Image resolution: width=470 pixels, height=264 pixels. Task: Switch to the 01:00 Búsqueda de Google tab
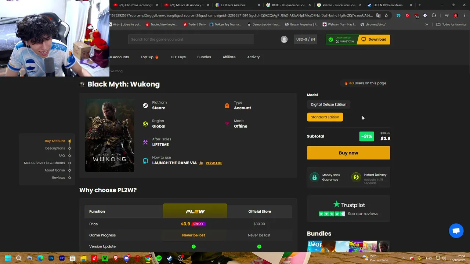pos(288,5)
